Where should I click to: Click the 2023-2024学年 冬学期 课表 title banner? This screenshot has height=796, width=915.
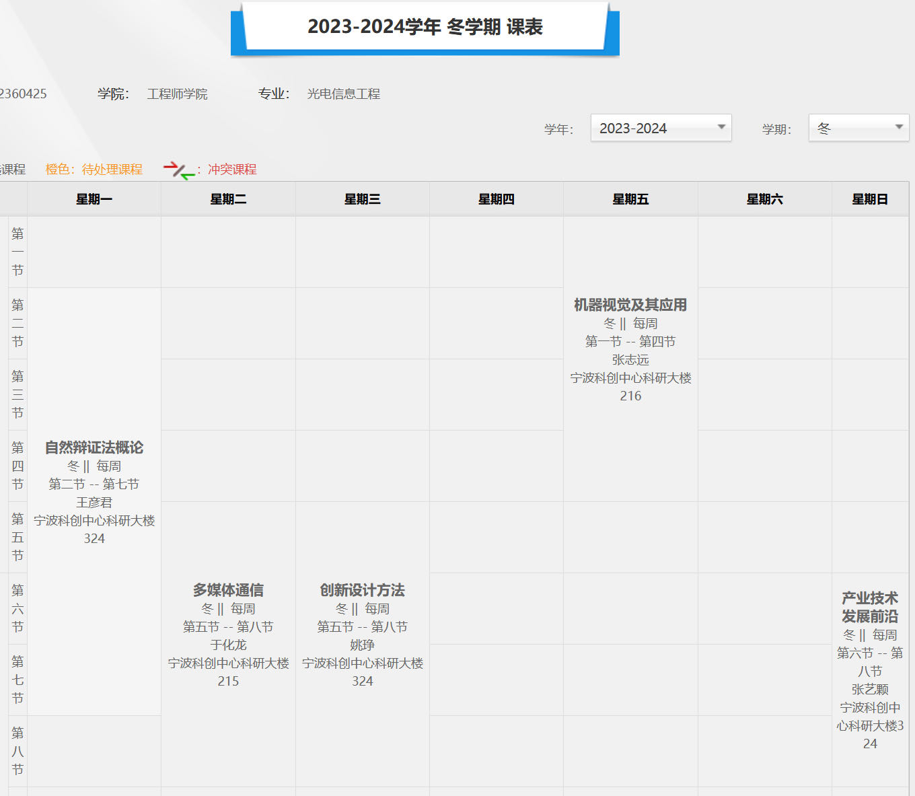(425, 27)
